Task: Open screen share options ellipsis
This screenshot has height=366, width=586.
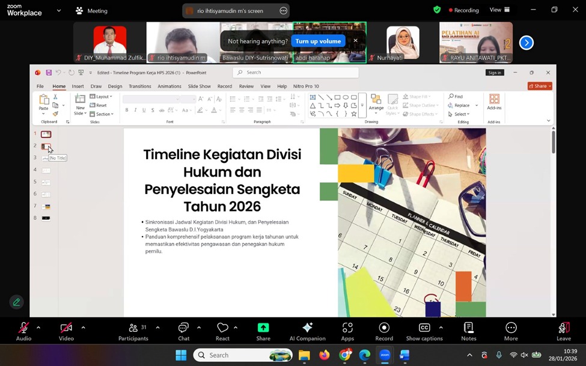Action: click(283, 11)
